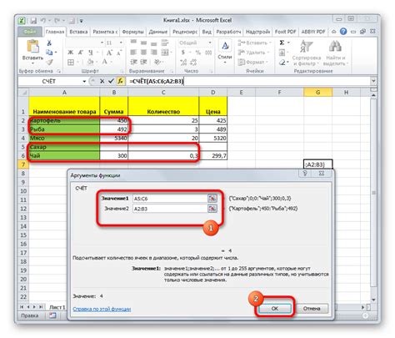Toggle bold Ж formatting
This screenshot has height=338, width=395.
(71, 53)
